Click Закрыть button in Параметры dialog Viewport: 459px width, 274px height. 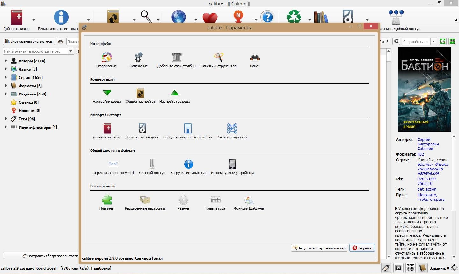click(x=362, y=248)
